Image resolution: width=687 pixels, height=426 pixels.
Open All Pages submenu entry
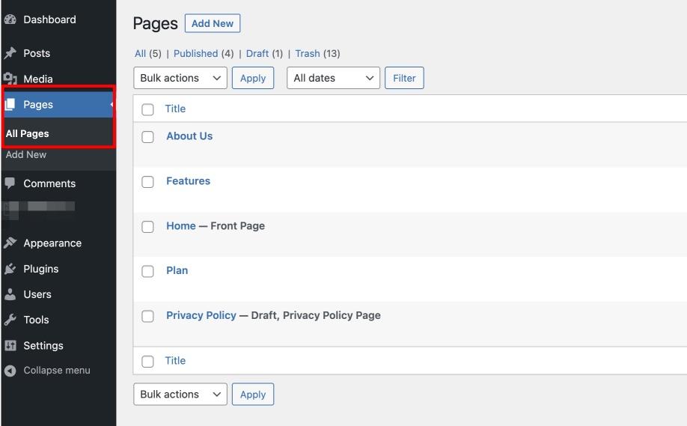pos(27,134)
